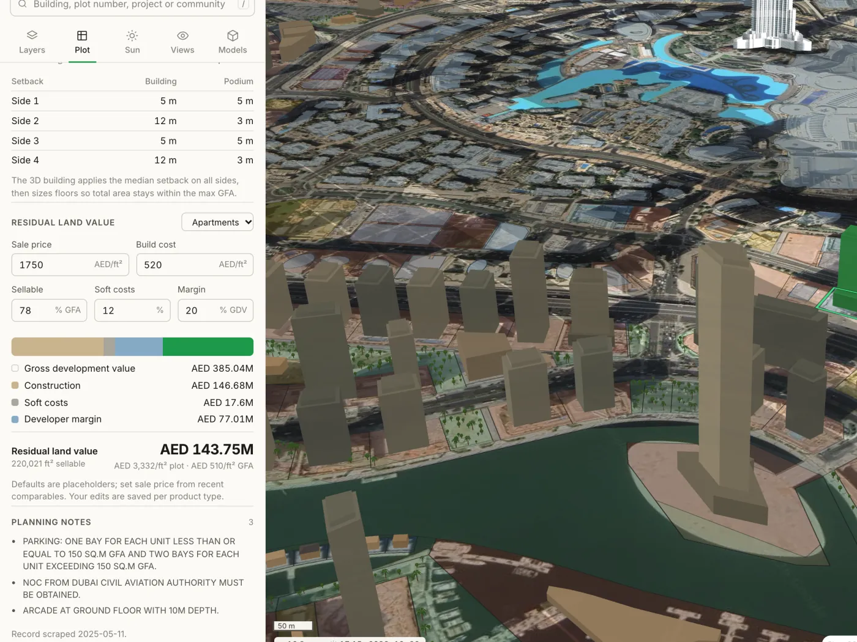Select the NOC Dubai Civil Aviation note
857x642 pixels.
pos(133,589)
